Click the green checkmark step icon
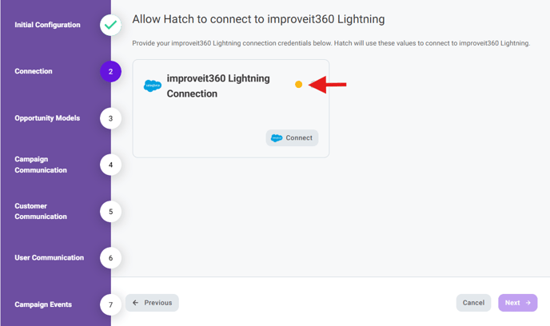Viewport: 550px width, 326px height. coord(110,25)
